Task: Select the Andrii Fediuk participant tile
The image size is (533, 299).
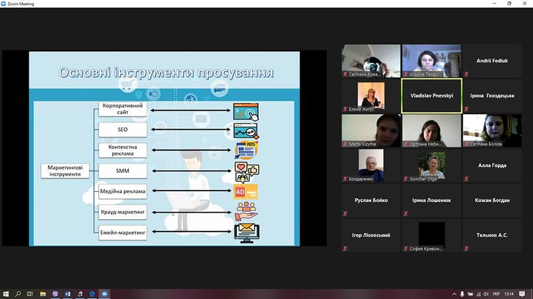Action: click(492, 61)
